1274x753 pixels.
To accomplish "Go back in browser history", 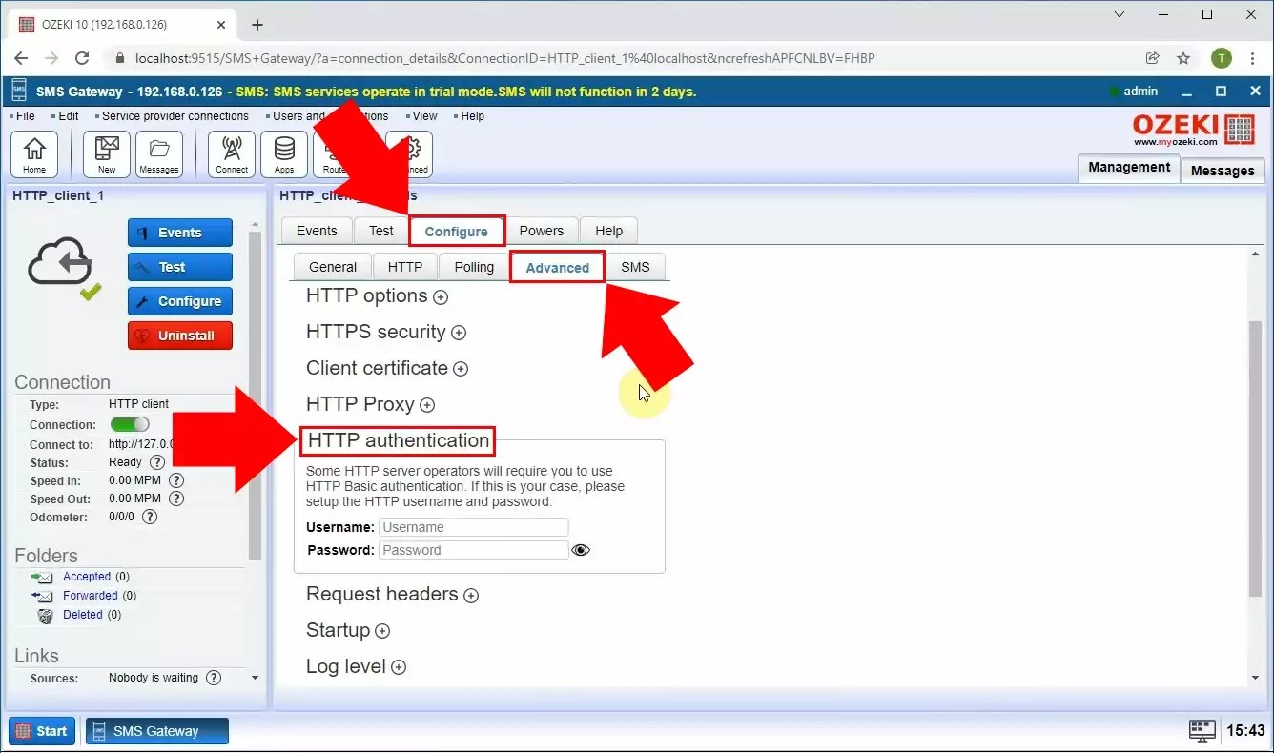I will [x=21, y=58].
